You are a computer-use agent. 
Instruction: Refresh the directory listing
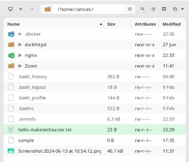coord(153,9)
